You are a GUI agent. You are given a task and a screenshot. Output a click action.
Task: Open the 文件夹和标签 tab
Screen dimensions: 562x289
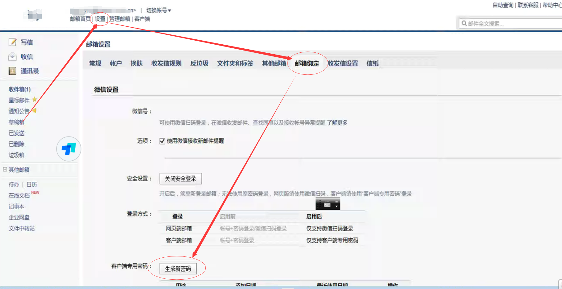click(235, 63)
